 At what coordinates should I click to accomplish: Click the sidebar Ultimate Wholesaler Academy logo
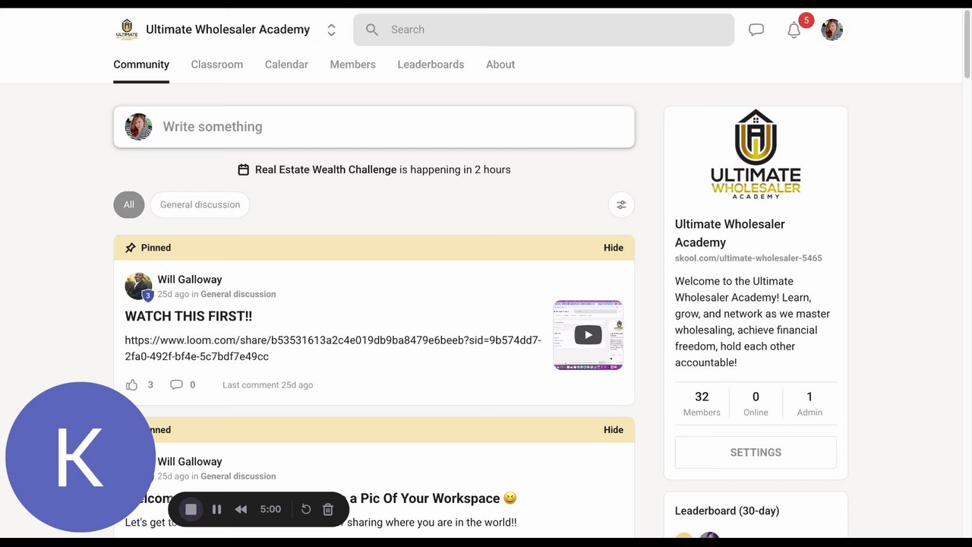(756, 154)
